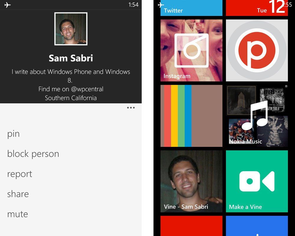Mute Sam Sabri's tweets

coord(17,214)
